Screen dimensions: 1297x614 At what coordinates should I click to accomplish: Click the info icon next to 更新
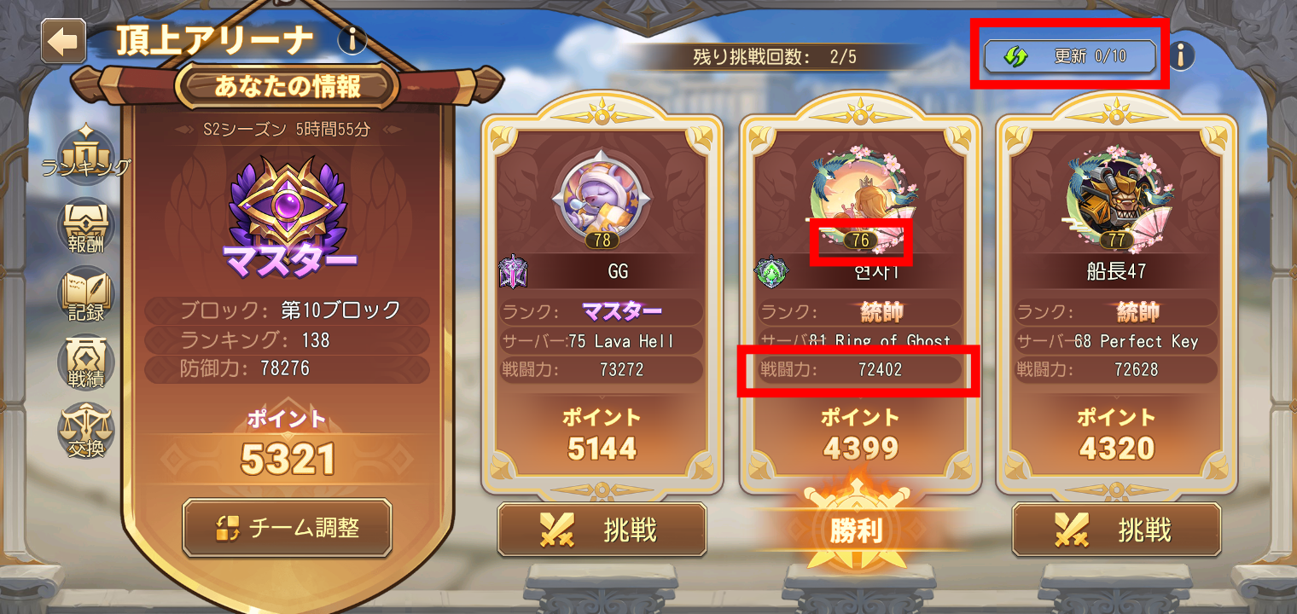click(x=1180, y=56)
